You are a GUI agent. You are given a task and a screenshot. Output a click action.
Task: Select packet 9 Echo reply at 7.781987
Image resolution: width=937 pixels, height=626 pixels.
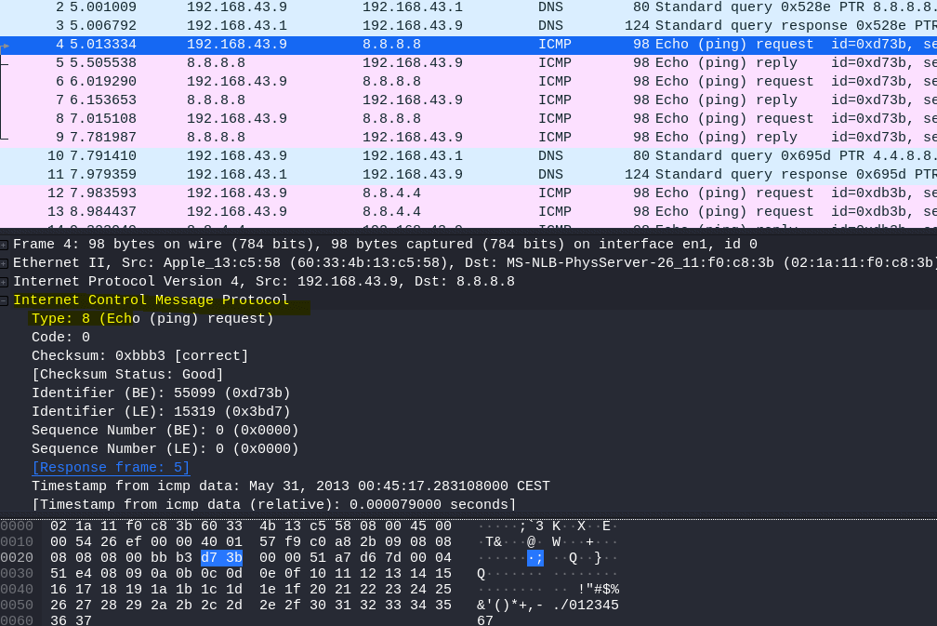pos(468,137)
